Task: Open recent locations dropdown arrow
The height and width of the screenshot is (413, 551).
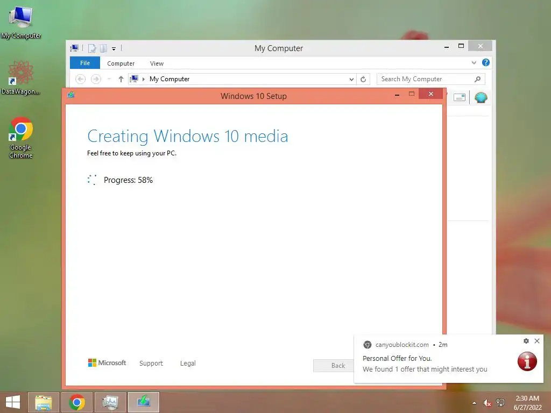Action: 109,79
